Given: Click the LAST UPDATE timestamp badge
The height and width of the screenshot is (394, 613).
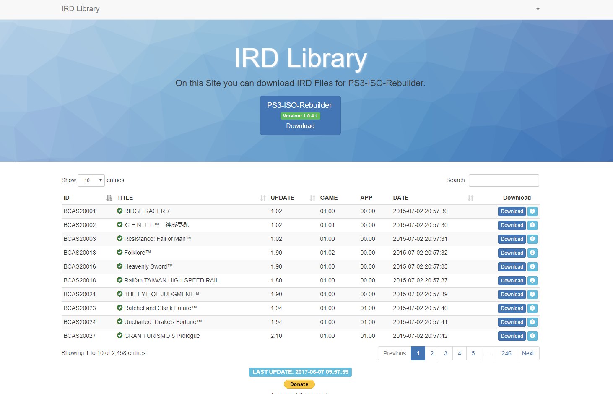Looking at the screenshot, I should pyautogui.click(x=300, y=372).
